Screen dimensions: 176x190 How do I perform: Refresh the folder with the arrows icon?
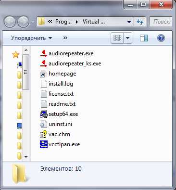pyautogui.click(x=140, y=22)
